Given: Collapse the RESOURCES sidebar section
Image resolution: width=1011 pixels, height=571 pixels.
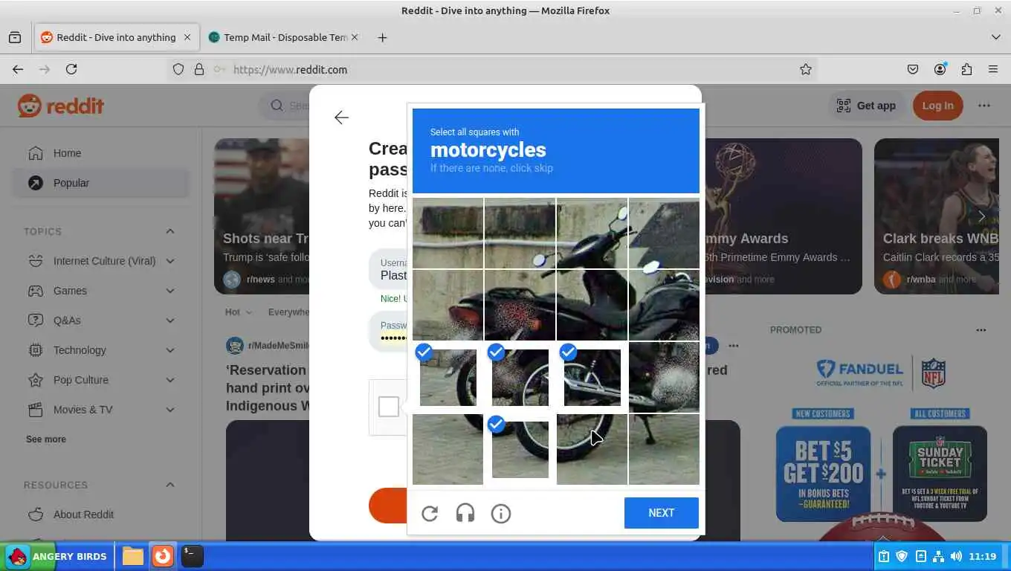Looking at the screenshot, I should pyautogui.click(x=170, y=485).
